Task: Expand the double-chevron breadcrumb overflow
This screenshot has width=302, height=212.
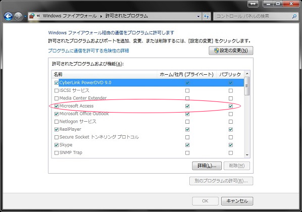Action: (38, 16)
